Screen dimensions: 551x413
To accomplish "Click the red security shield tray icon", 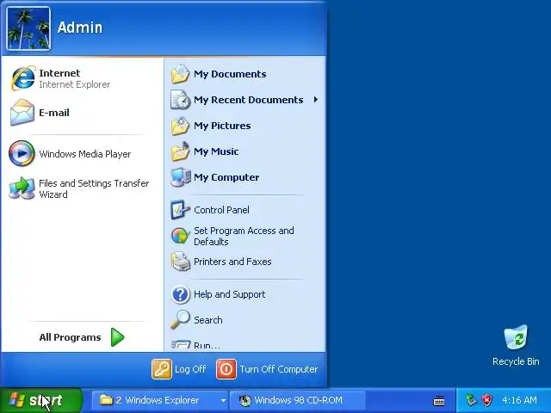I will [x=487, y=399].
